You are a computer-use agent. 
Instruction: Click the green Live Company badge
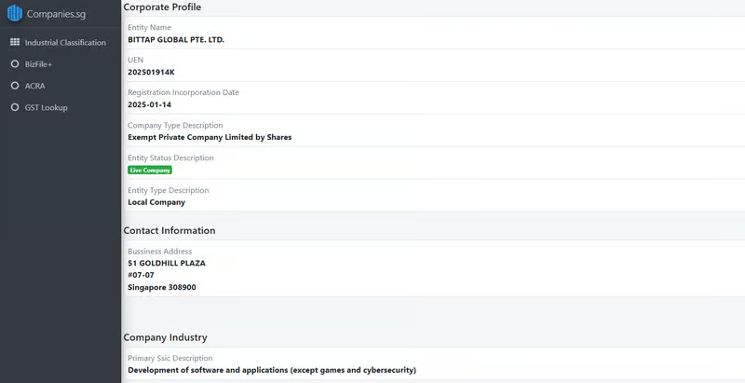pos(150,171)
